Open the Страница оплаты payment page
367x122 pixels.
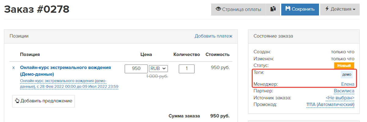point(238,9)
